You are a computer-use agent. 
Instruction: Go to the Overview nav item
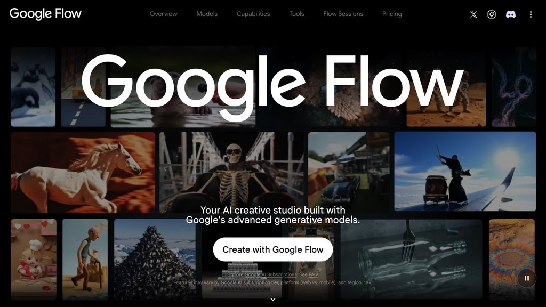coord(163,14)
